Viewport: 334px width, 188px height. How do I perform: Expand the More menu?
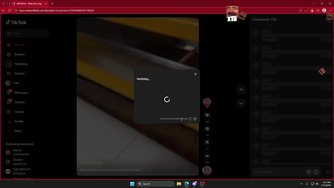(18, 131)
